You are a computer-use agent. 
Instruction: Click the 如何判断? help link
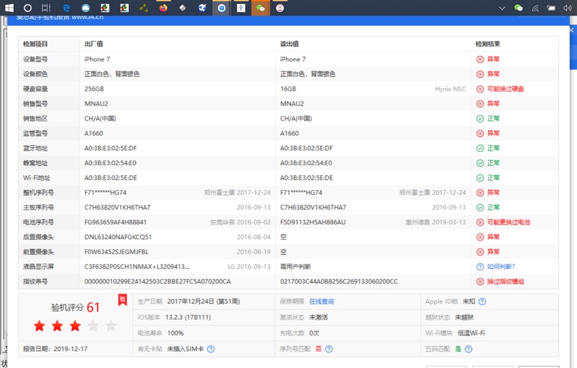[501, 266]
